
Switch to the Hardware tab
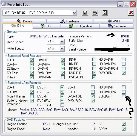tap(70, 21)
